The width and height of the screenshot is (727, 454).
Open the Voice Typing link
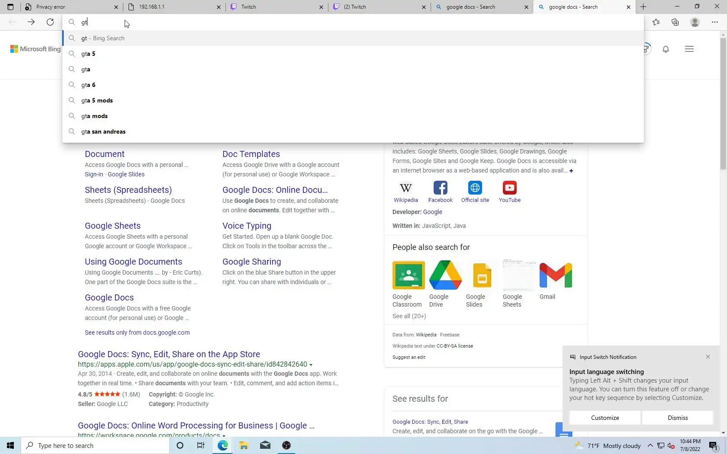[247, 226]
